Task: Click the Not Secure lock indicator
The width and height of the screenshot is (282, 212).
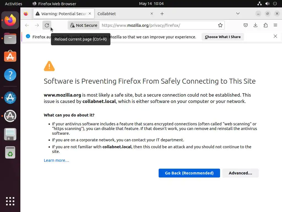Action: [84, 25]
